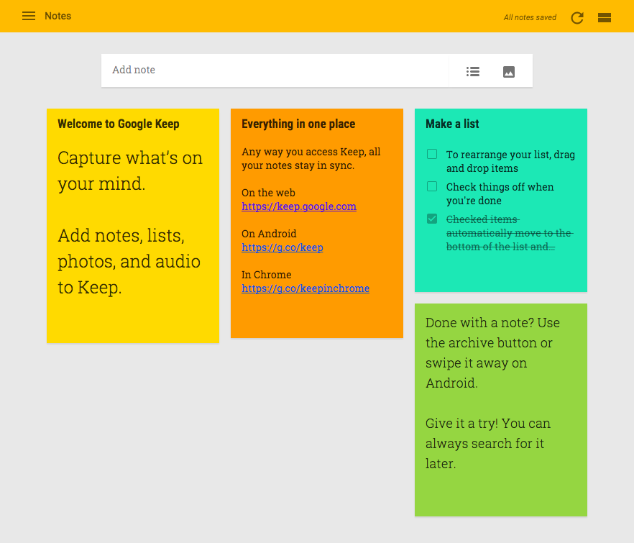Click the 'In Chrome' label
This screenshot has width=634, height=543.
pos(267,274)
